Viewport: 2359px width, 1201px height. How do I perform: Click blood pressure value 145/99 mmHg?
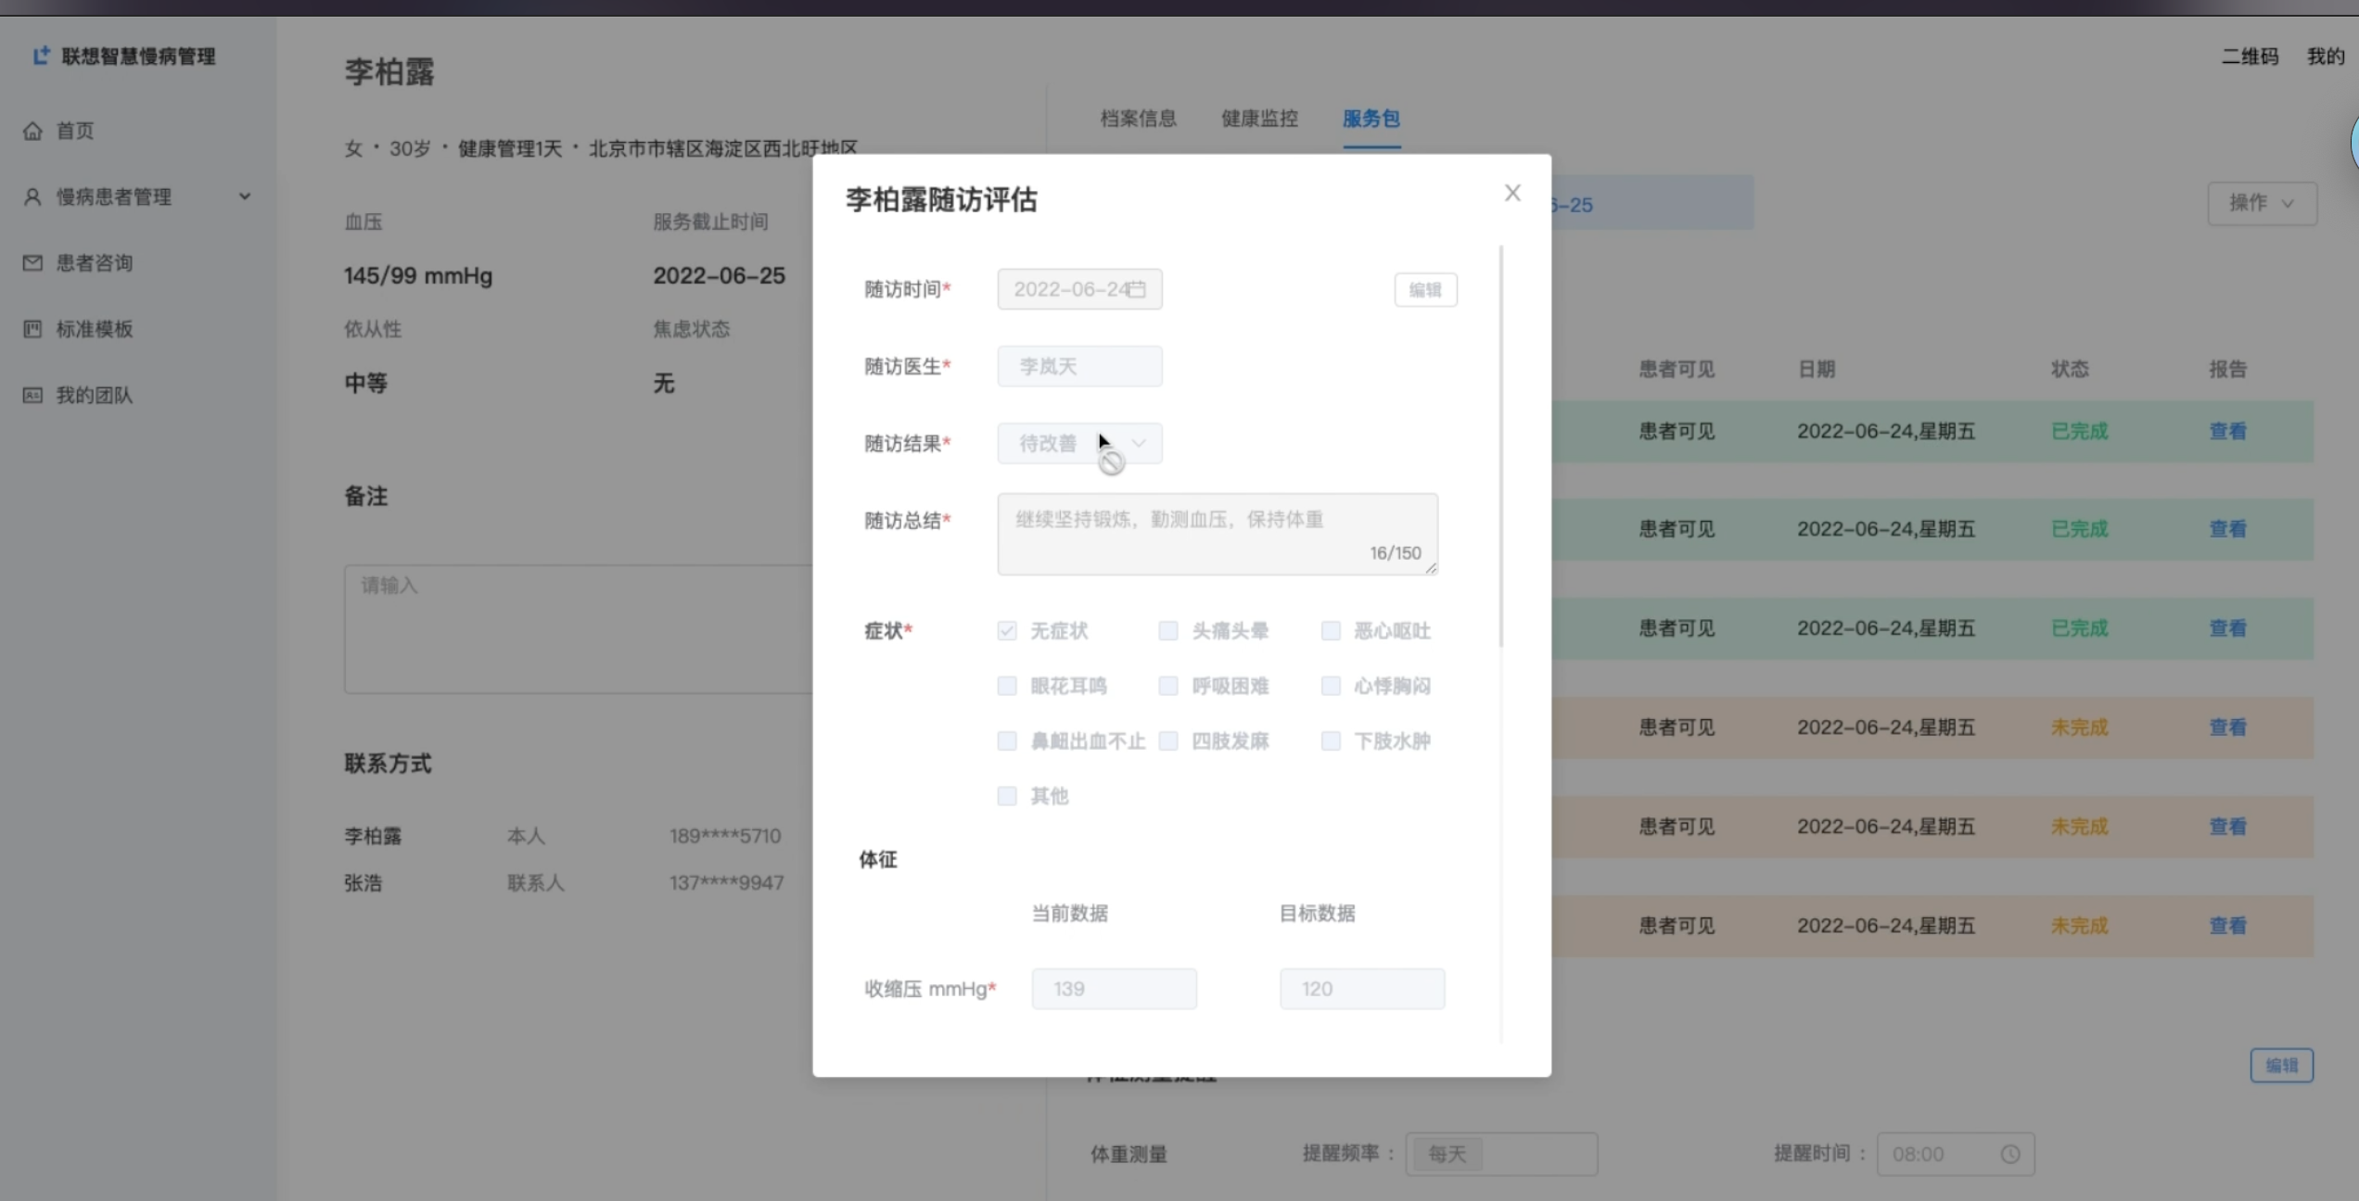[x=418, y=276]
